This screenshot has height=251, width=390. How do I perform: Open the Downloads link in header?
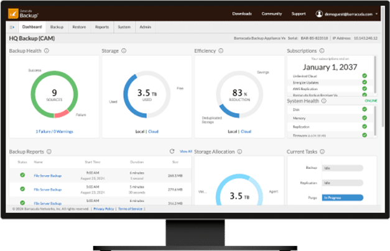(x=243, y=13)
